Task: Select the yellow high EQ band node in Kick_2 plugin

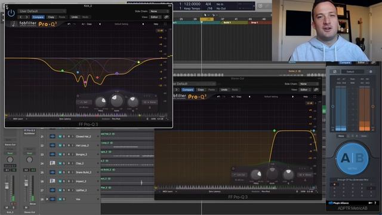Action: click(138, 62)
